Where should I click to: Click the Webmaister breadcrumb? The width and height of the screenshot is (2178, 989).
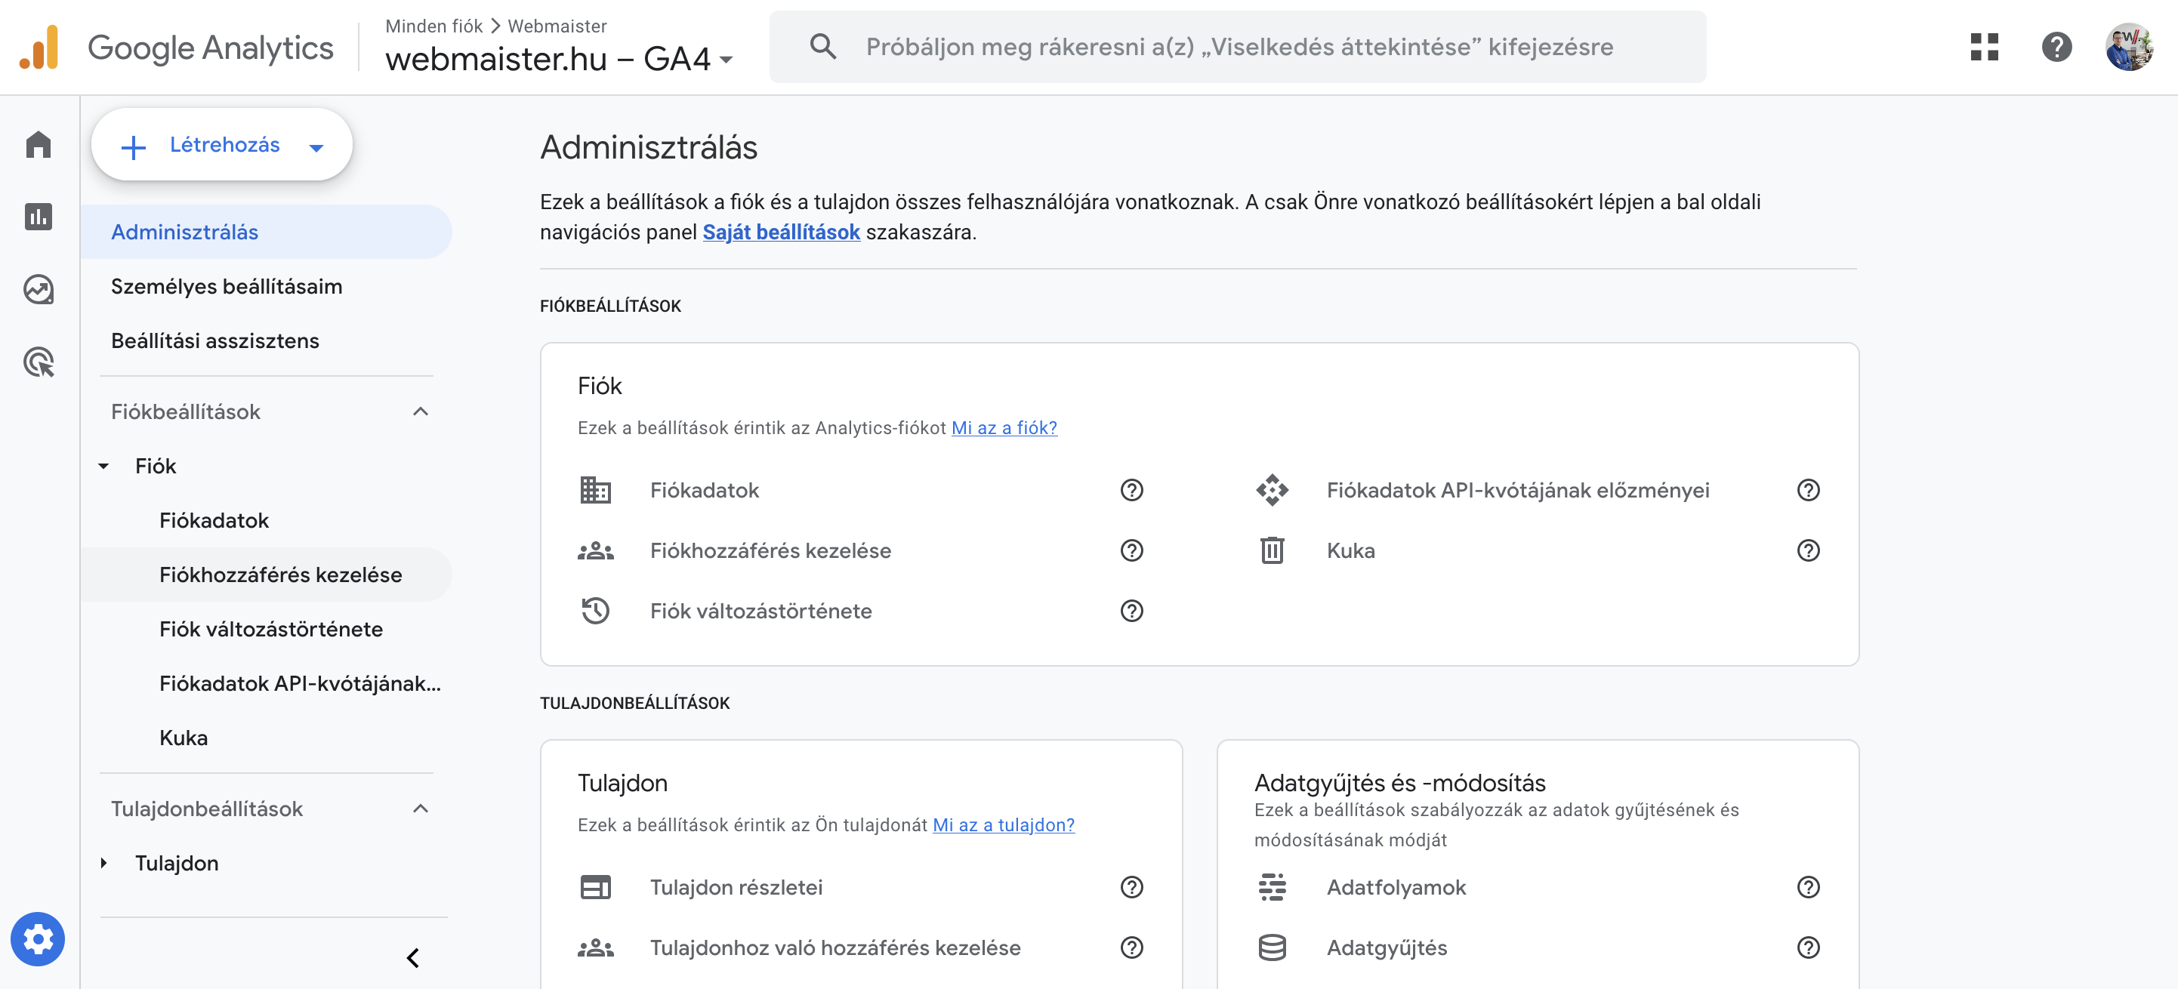coord(557,26)
